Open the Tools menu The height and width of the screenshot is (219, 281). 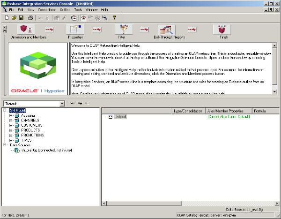pyautogui.click(x=78, y=10)
